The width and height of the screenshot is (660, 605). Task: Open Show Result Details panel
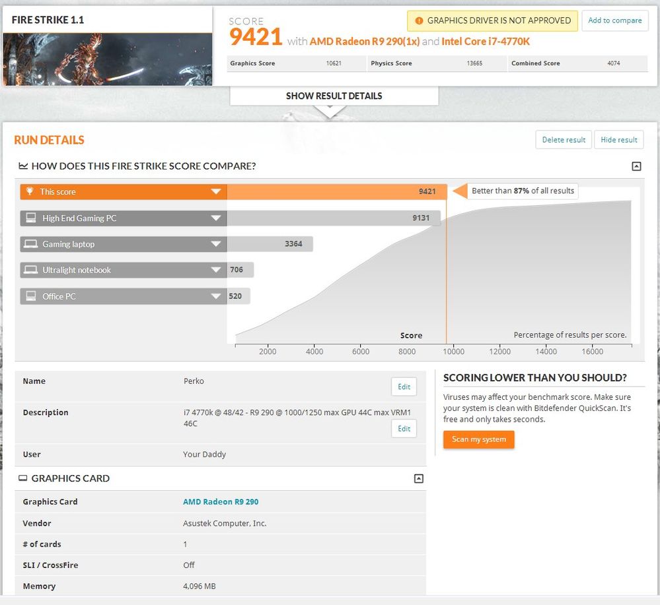pyautogui.click(x=334, y=96)
